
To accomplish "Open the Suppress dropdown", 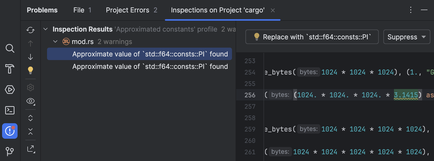I will 407,37.
